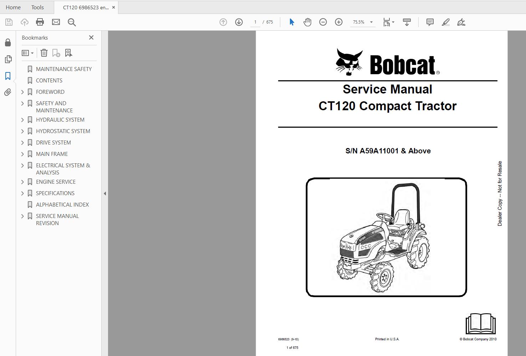
Task: Send file by email envelope icon
Action: (56, 22)
